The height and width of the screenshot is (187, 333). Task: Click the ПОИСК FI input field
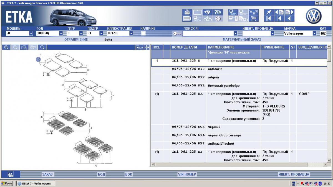pyautogui.click(x=208, y=34)
